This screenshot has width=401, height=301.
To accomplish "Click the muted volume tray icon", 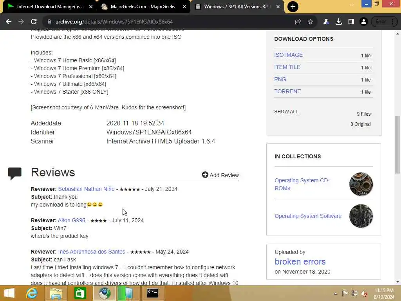I will [x=364, y=293].
